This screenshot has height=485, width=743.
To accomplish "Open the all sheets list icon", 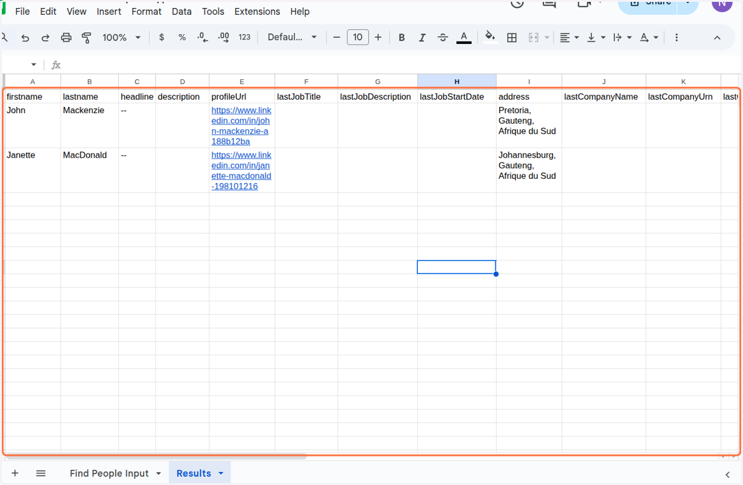I will coord(41,473).
